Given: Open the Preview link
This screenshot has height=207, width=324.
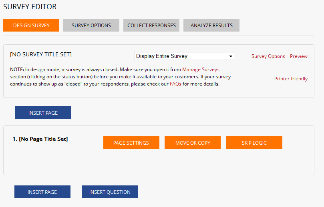Looking at the screenshot, I should 299,56.
